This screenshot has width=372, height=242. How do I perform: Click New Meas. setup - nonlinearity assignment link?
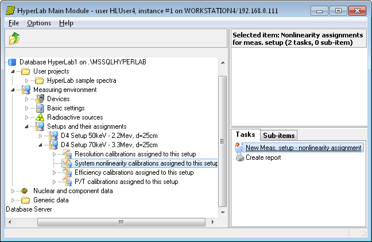[304, 148]
